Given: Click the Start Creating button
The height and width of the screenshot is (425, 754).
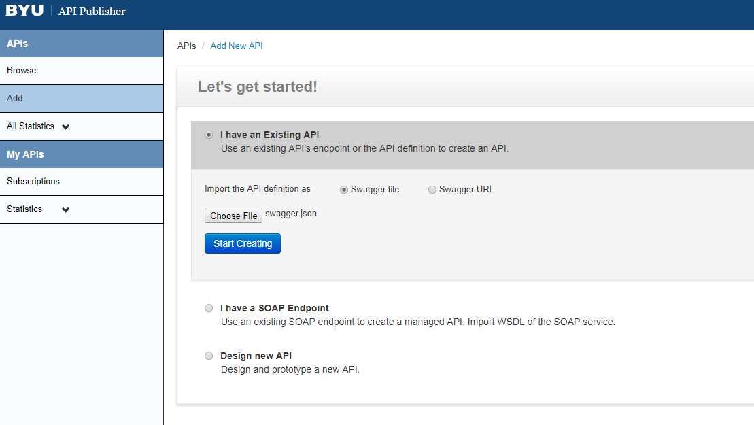Looking at the screenshot, I should click(243, 243).
